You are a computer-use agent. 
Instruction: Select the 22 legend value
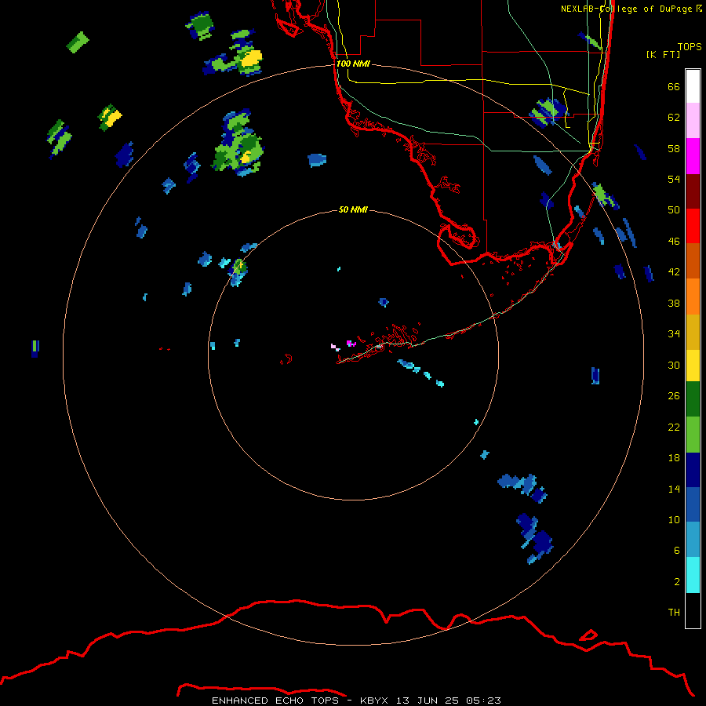pos(674,427)
